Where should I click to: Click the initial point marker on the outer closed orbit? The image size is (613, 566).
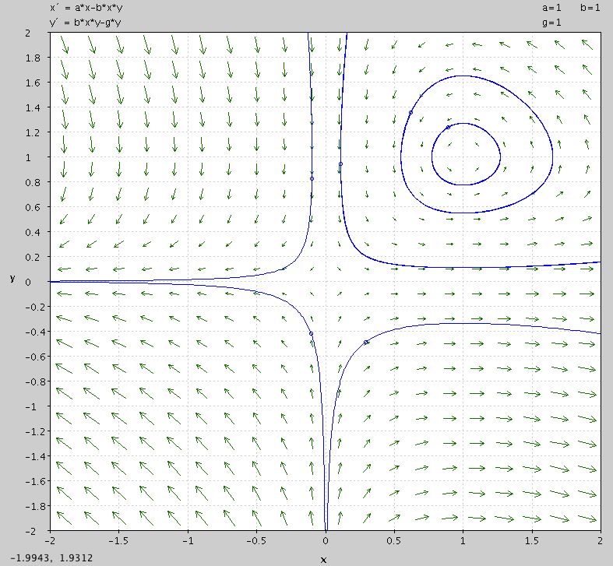click(410, 113)
